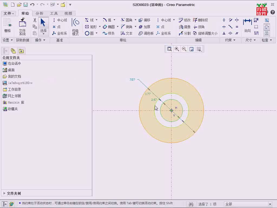Toggle Construction Mode (构造模式)
Screen dimensions: 277x208
[x=75, y=27]
